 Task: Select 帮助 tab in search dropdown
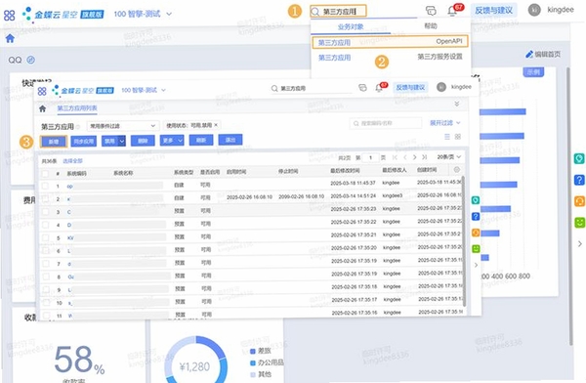[x=431, y=25]
